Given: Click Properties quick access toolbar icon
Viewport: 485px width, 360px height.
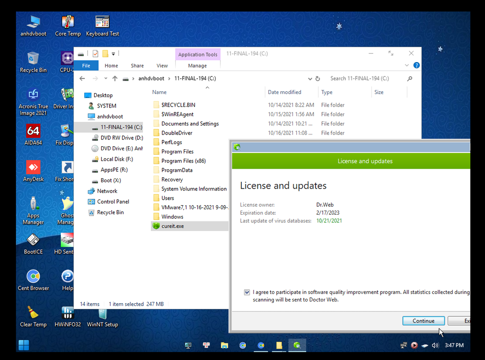Looking at the screenshot, I should pos(95,54).
